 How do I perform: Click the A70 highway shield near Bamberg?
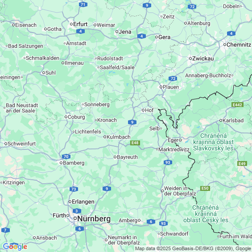click(66, 157)
